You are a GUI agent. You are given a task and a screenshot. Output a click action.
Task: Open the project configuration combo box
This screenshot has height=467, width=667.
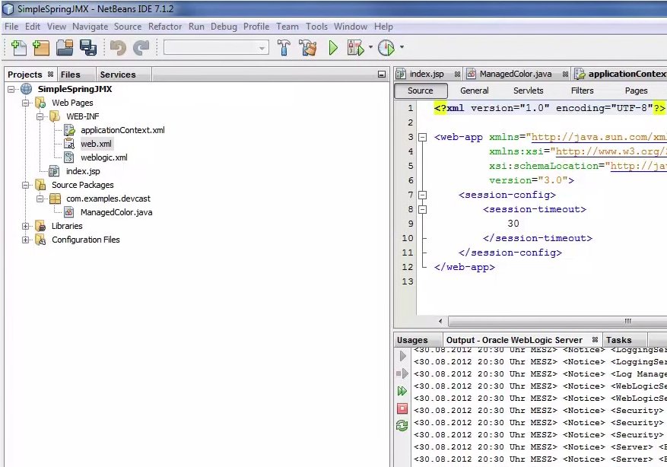(216, 48)
